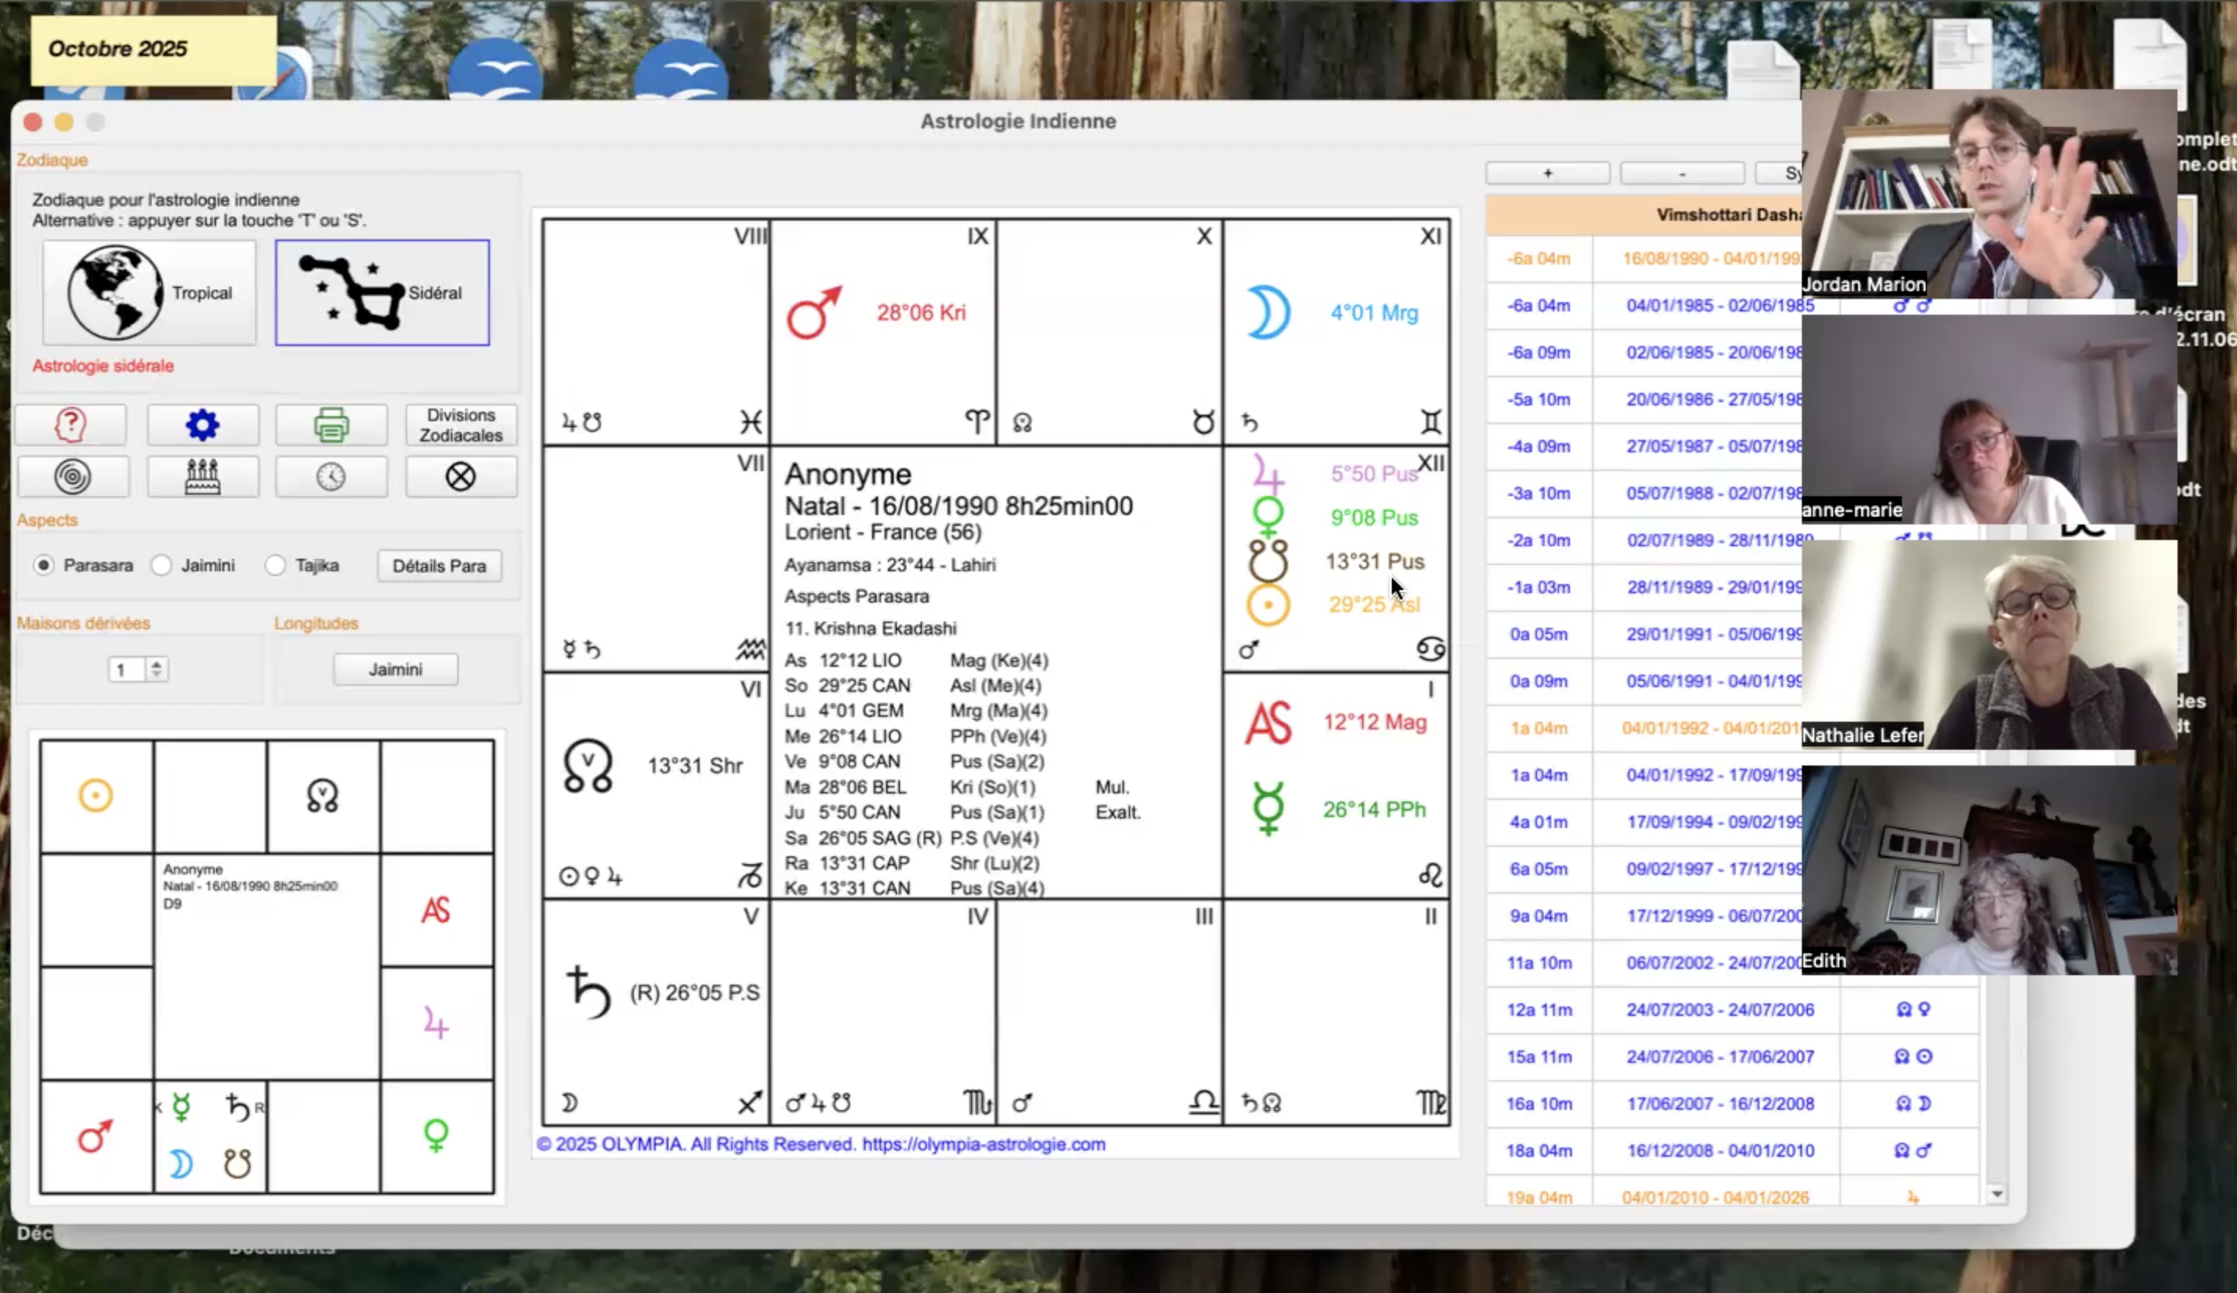Select the Sidéral constellation button

pos(382,293)
